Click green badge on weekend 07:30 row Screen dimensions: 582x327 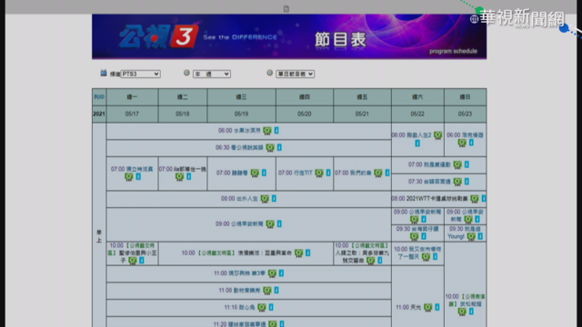point(457,182)
